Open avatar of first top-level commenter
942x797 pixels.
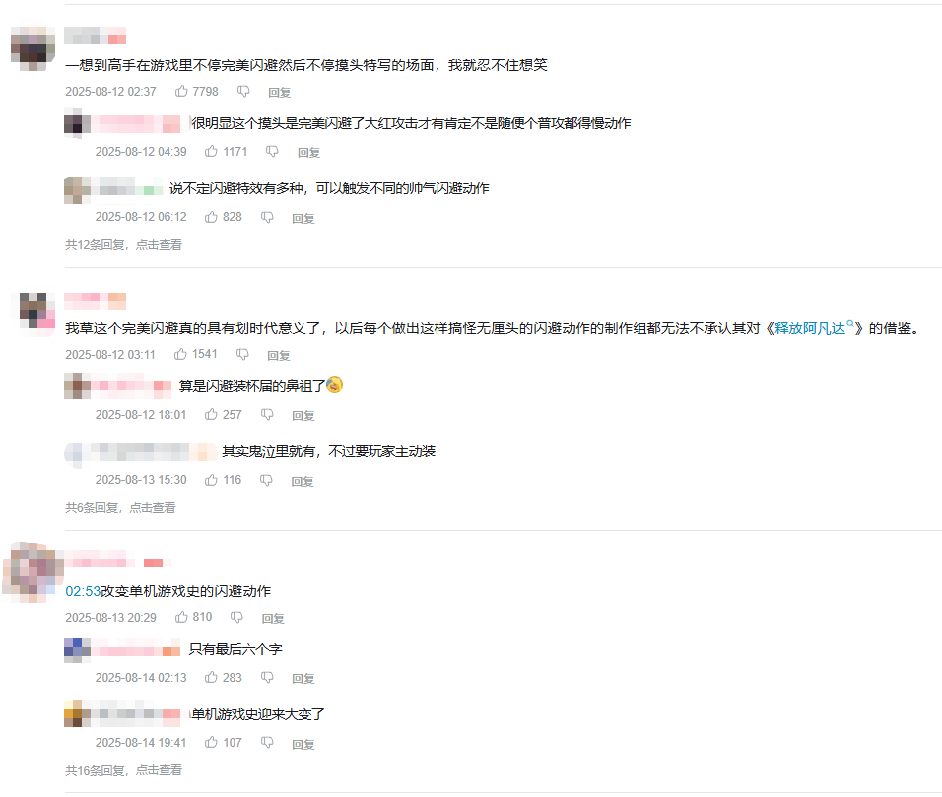tap(34, 48)
